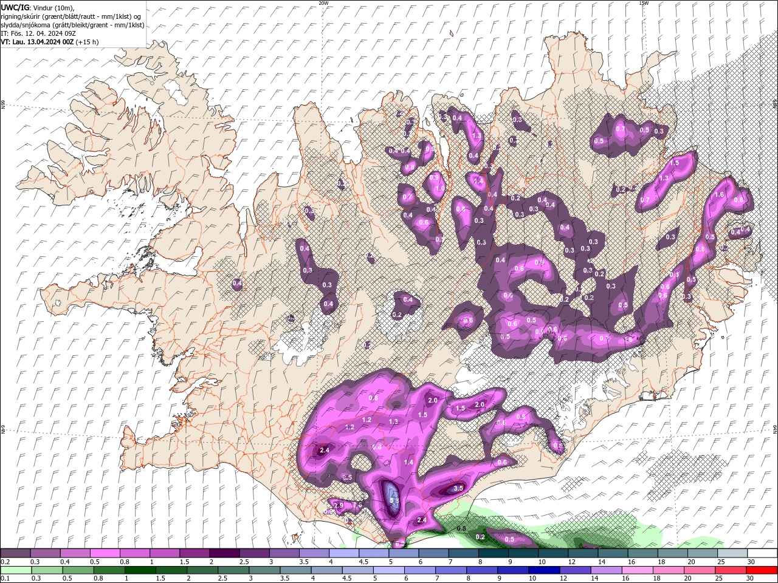The image size is (778, 583).
Task: Click the '1.0' value on the map
Action: [440, 189]
